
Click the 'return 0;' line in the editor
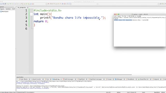click(x=41, y=21)
